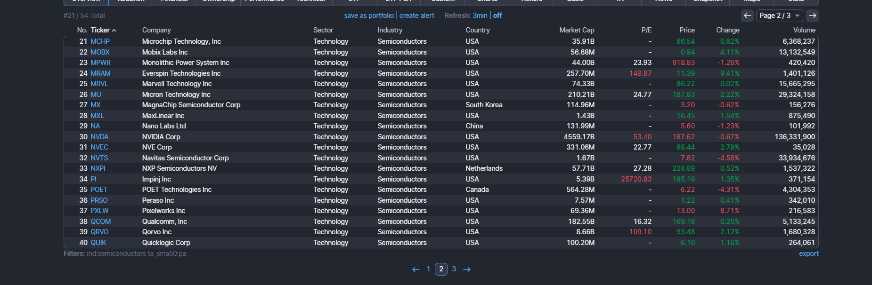Go to next page using top-right right arrow
The width and height of the screenshot is (872, 285).
click(812, 16)
